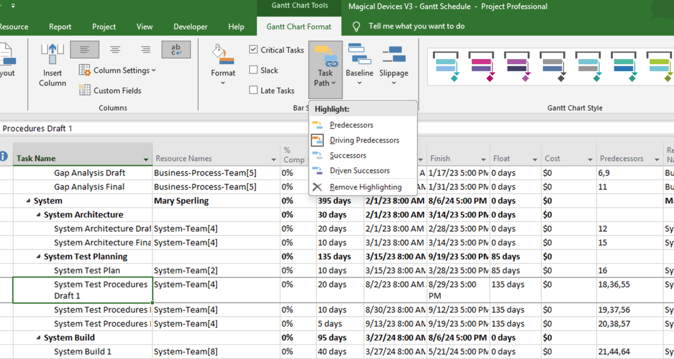The width and height of the screenshot is (674, 359).
Task: Open the Resource Names column filter dropdown
Action: (273, 160)
